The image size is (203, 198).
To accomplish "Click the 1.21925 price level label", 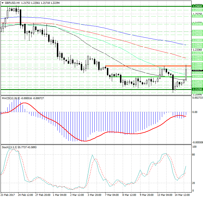I will (x=197, y=77).
